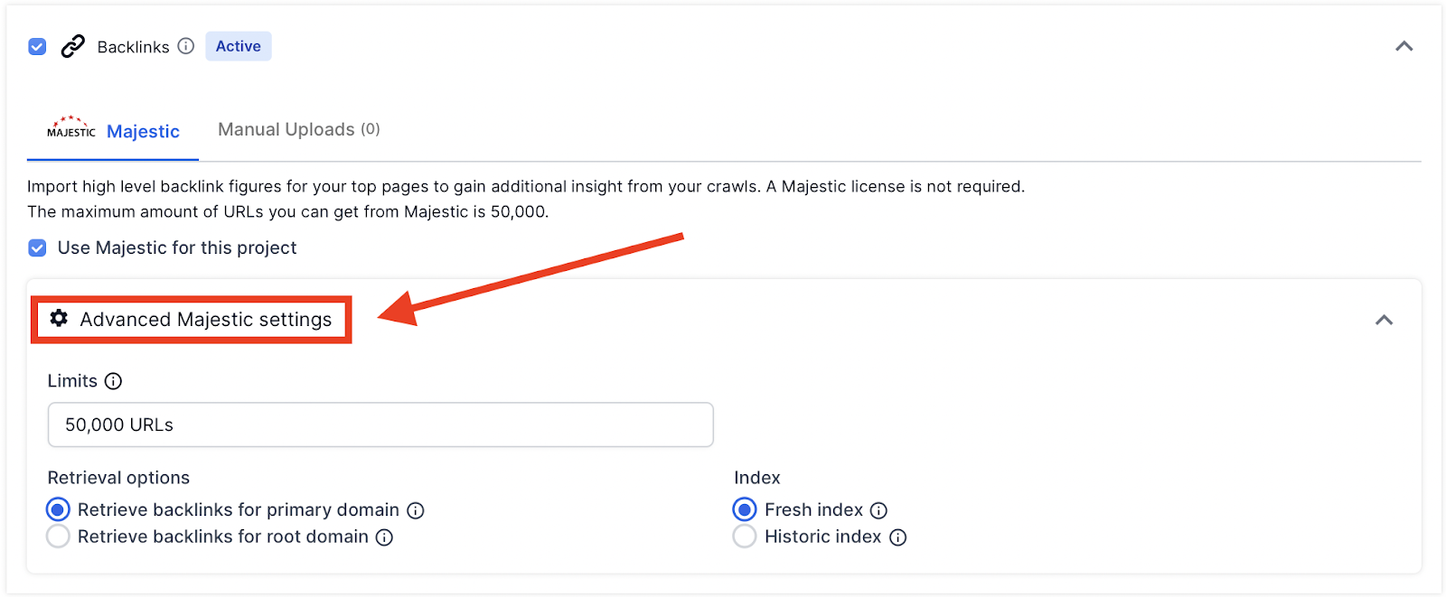Click the Fresh index info icon
This screenshot has width=1446, height=597.
(878, 510)
